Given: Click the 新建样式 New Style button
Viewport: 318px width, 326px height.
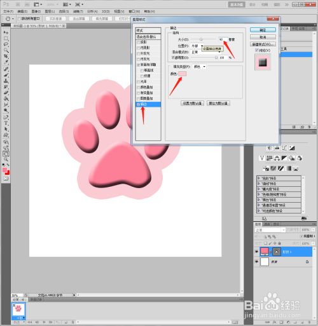Looking at the screenshot, I should tap(263, 44).
